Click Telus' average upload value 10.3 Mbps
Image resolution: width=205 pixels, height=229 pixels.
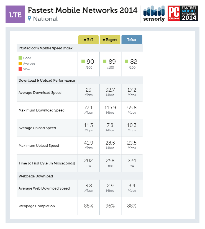(132, 127)
